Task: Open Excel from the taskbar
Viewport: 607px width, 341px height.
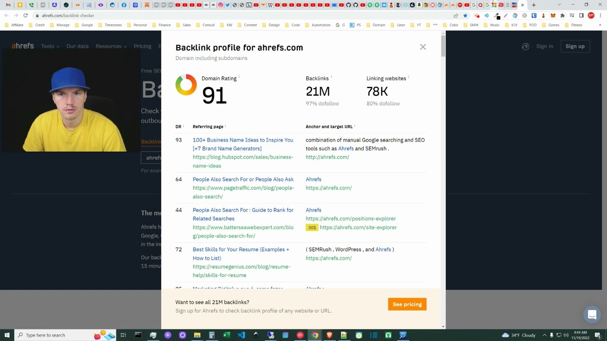Action: click(227, 335)
